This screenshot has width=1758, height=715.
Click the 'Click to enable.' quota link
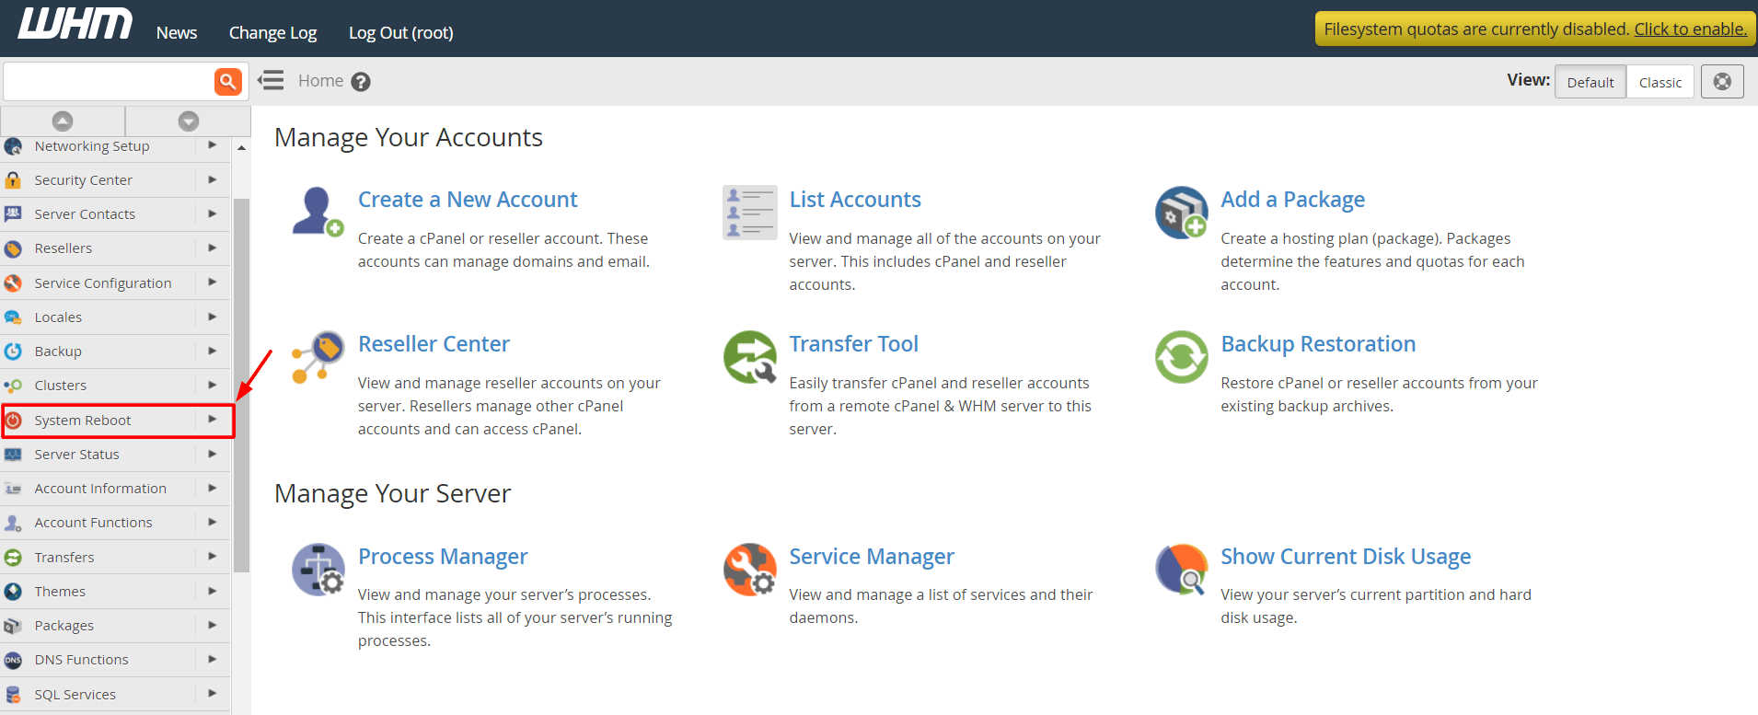coord(1691,29)
